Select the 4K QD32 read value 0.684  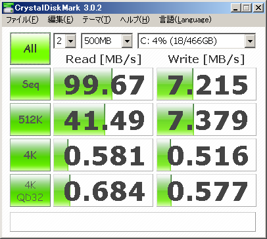103,190
